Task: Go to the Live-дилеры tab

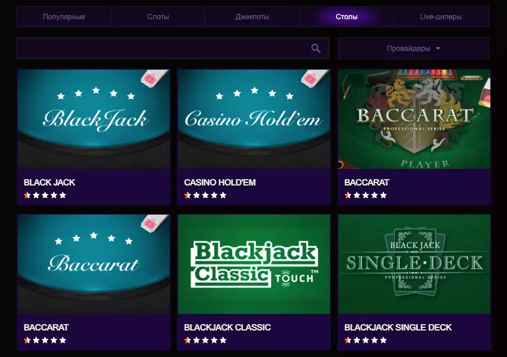Action: [x=440, y=17]
